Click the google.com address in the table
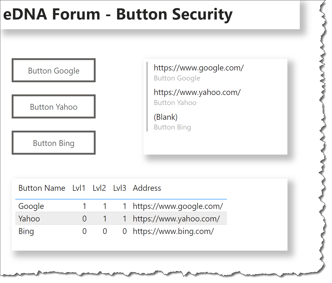This screenshot has height=283, width=332. tap(178, 206)
